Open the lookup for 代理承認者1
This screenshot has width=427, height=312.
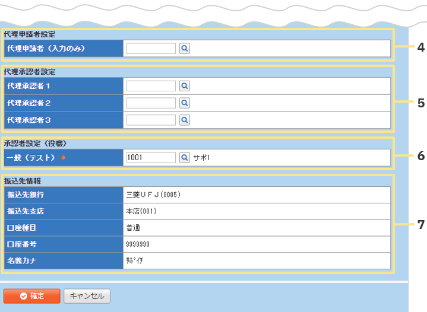click(x=185, y=86)
